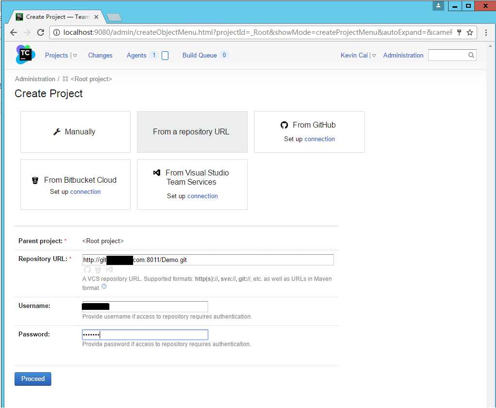This screenshot has width=496, height=408.
Task: Click the Agents count badge 1
Action: click(x=154, y=55)
